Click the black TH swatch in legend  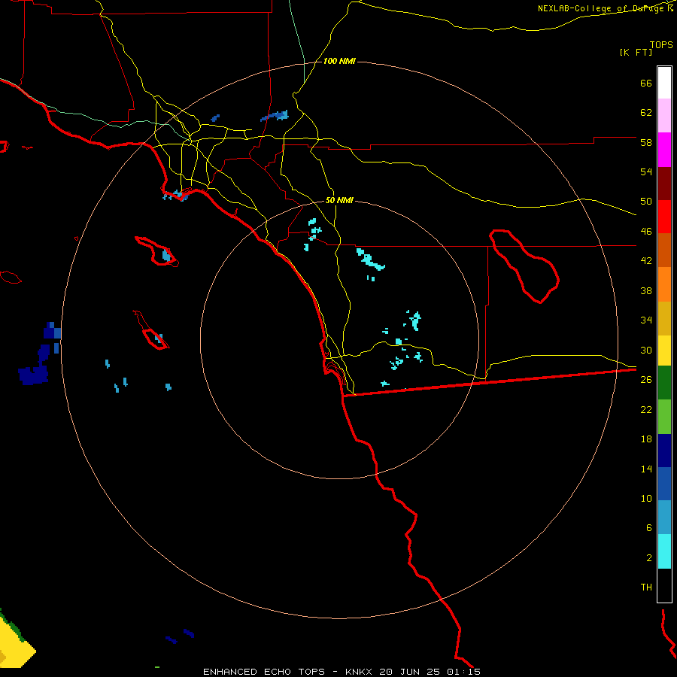pyautogui.click(x=664, y=585)
